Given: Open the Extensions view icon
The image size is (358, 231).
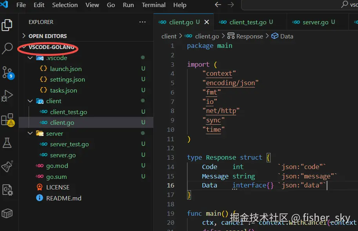Looking at the screenshot, I should [7, 120].
